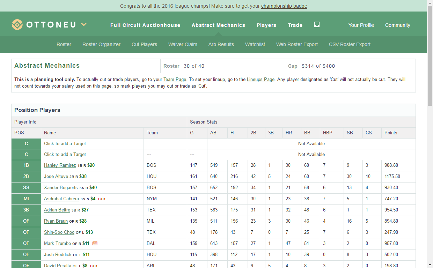
Task: Click the Roster 30 of 40 text
Action: pyautogui.click(x=184, y=66)
